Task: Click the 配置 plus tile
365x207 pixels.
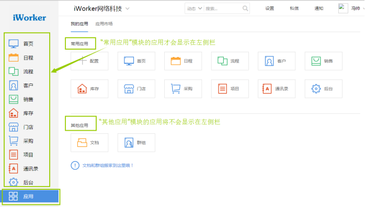Action: coord(89,61)
